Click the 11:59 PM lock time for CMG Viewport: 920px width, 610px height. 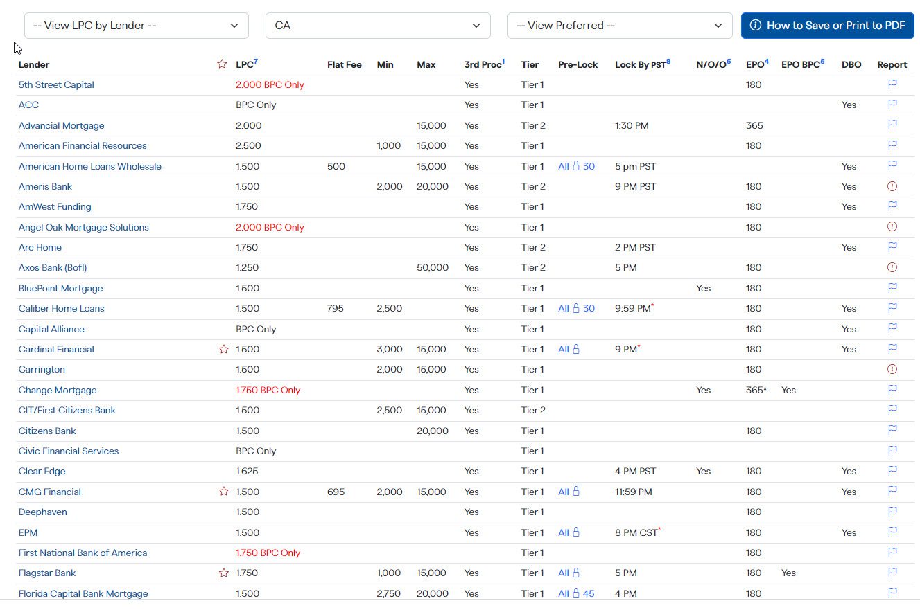634,492
